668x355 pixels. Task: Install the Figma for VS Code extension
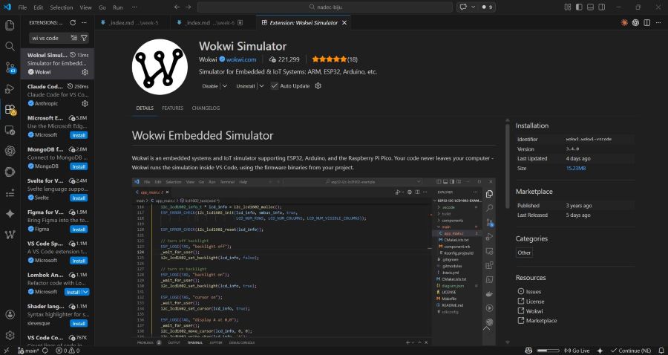pos(79,229)
